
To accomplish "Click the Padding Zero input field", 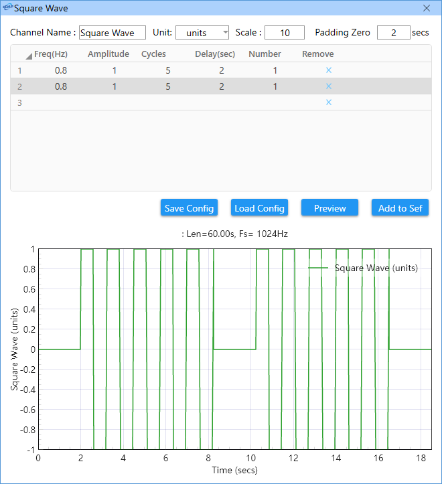I will pyautogui.click(x=394, y=33).
